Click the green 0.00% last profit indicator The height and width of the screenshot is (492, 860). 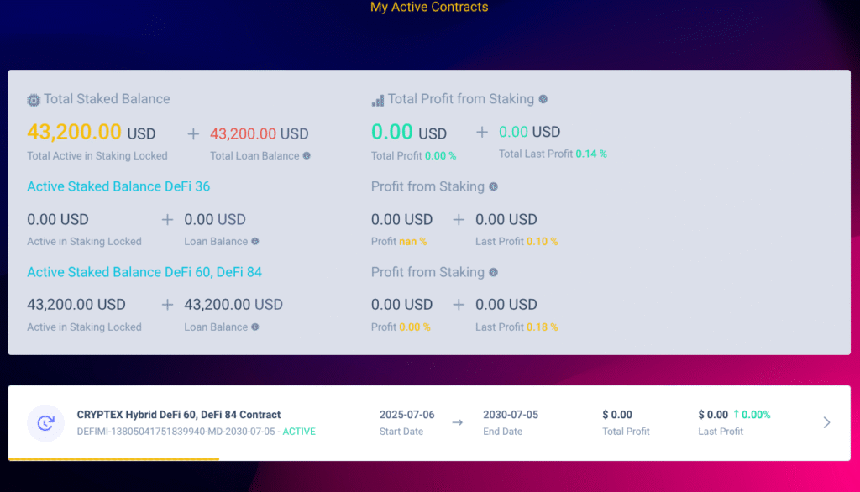(x=752, y=415)
